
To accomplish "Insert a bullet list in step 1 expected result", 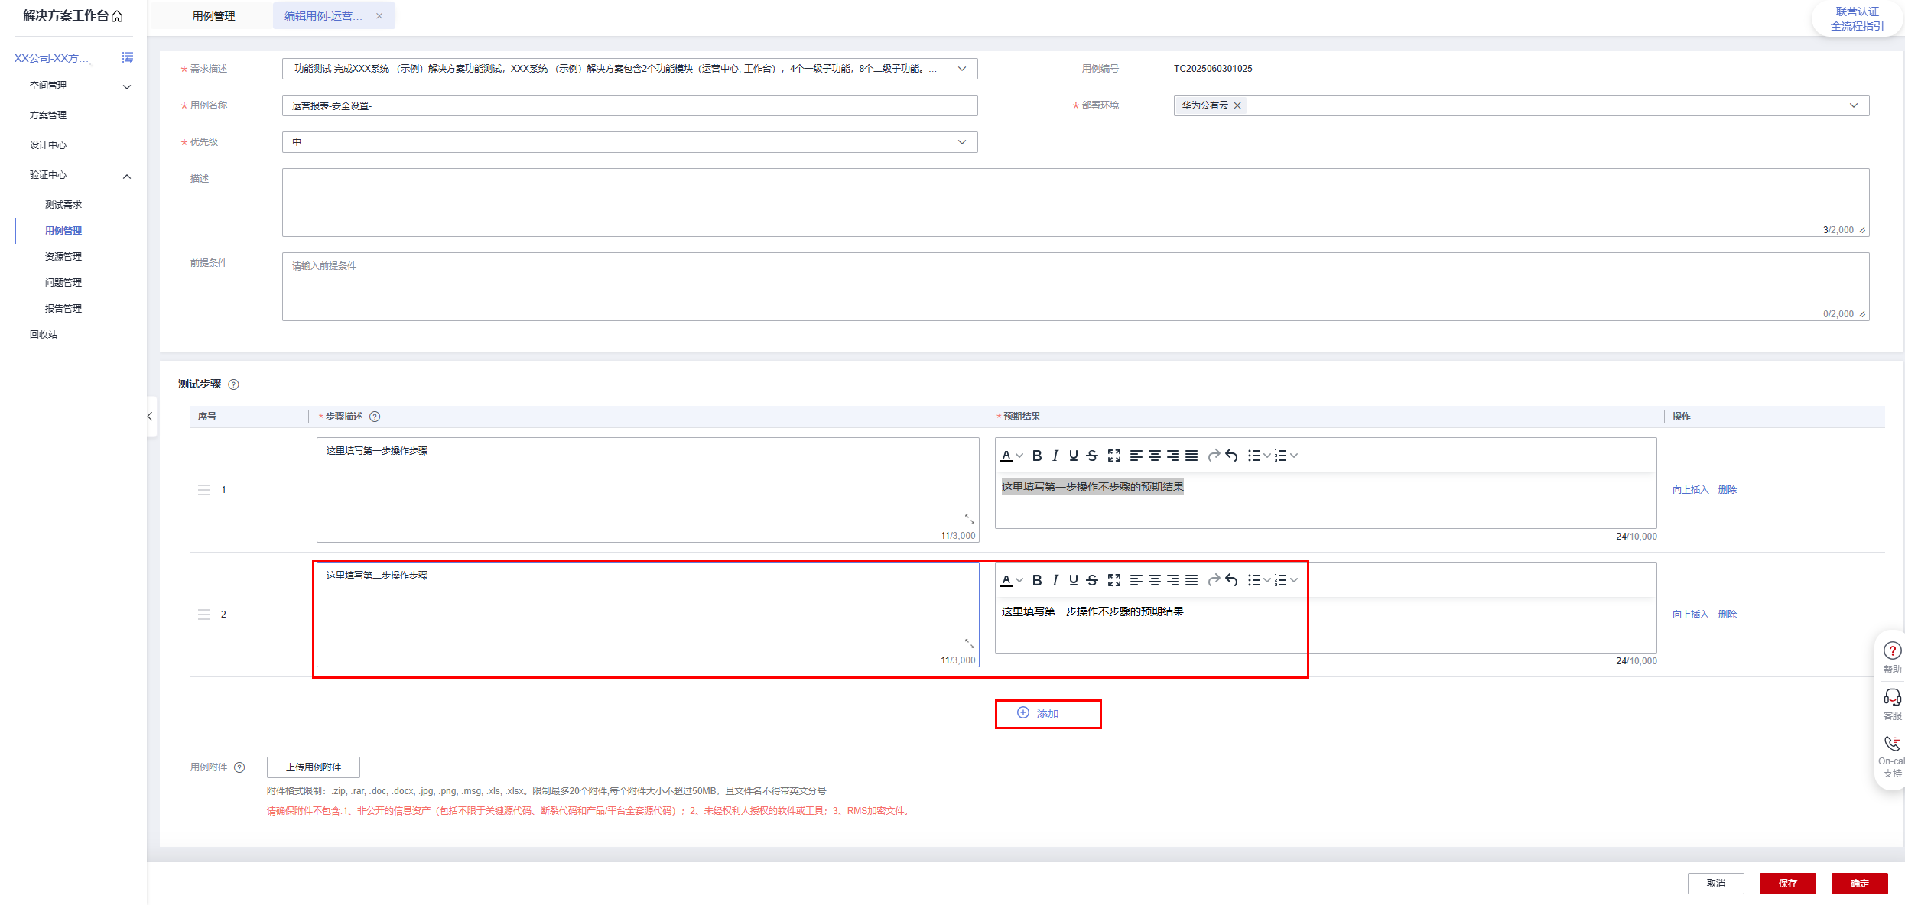I will click(x=1254, y=456).
